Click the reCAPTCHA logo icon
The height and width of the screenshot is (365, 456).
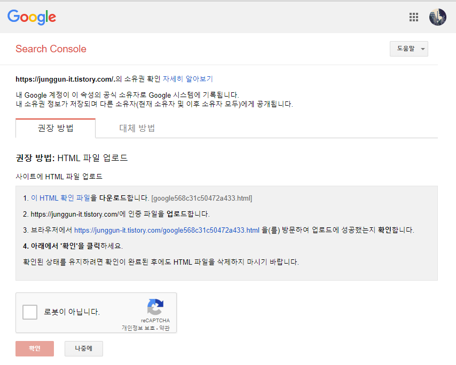click(155, 307)
